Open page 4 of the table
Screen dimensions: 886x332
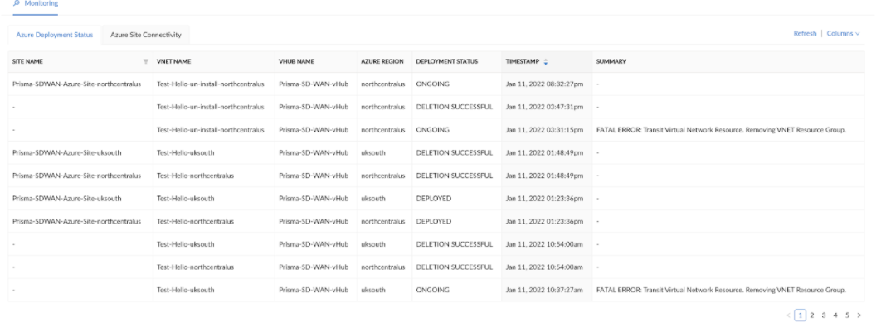click(x=835, y=315)
